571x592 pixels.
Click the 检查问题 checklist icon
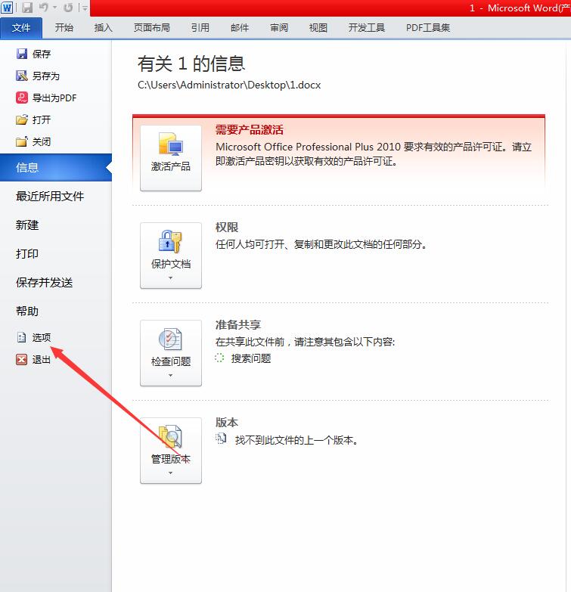[x=170, y=339]
